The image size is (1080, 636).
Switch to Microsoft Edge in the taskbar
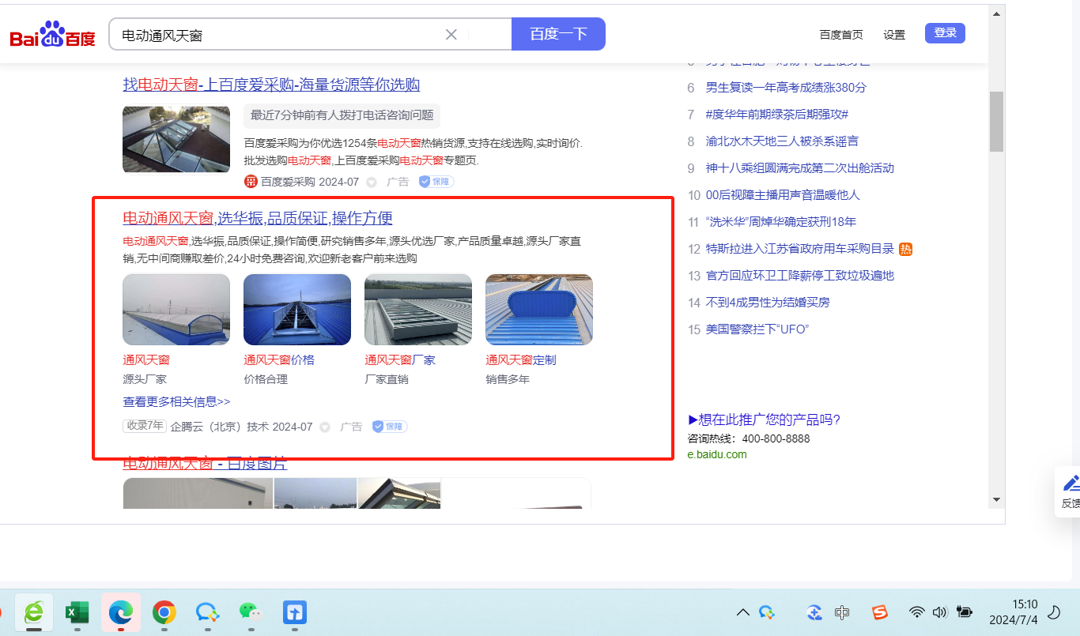[x=120, y=612]
